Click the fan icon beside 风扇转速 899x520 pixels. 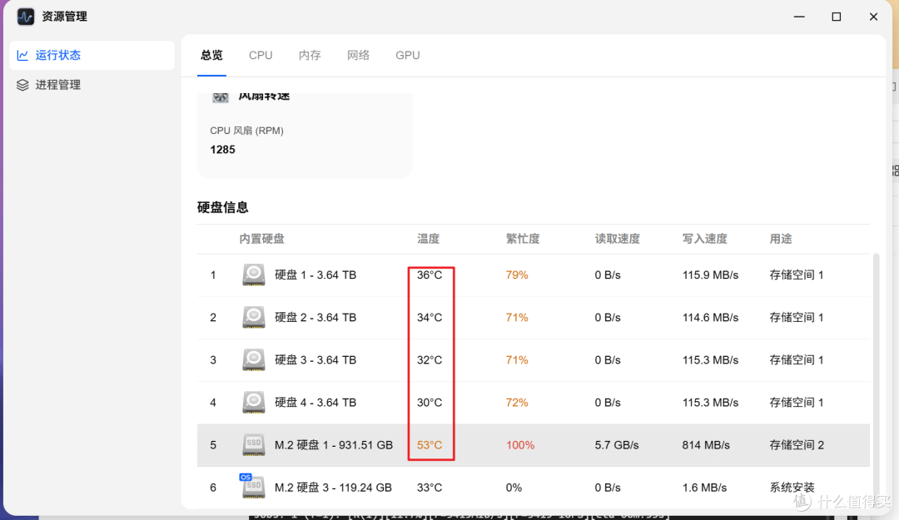coord(220,97)
